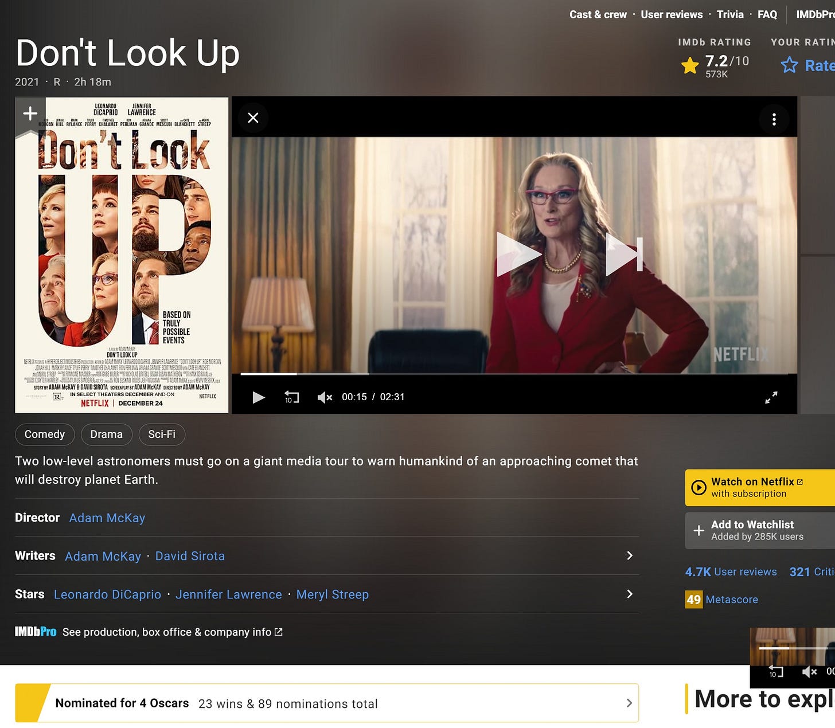Open the Metascore link text

click(732, 600)
